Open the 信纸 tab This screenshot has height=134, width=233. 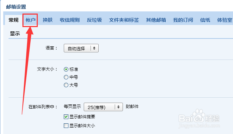[205, 20]
